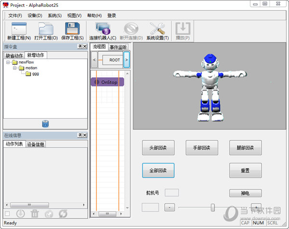
Task: Switch to the 动作列表 tab
Action: pyautogui.click(x=14, y=144)
